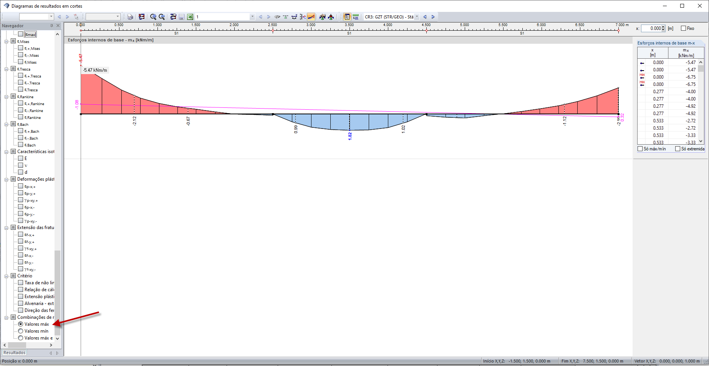Screen dimensions: 709x366
Task: Open the first empty toolbar dropdown
Action: pyautogui.click(x=51, y=16)
